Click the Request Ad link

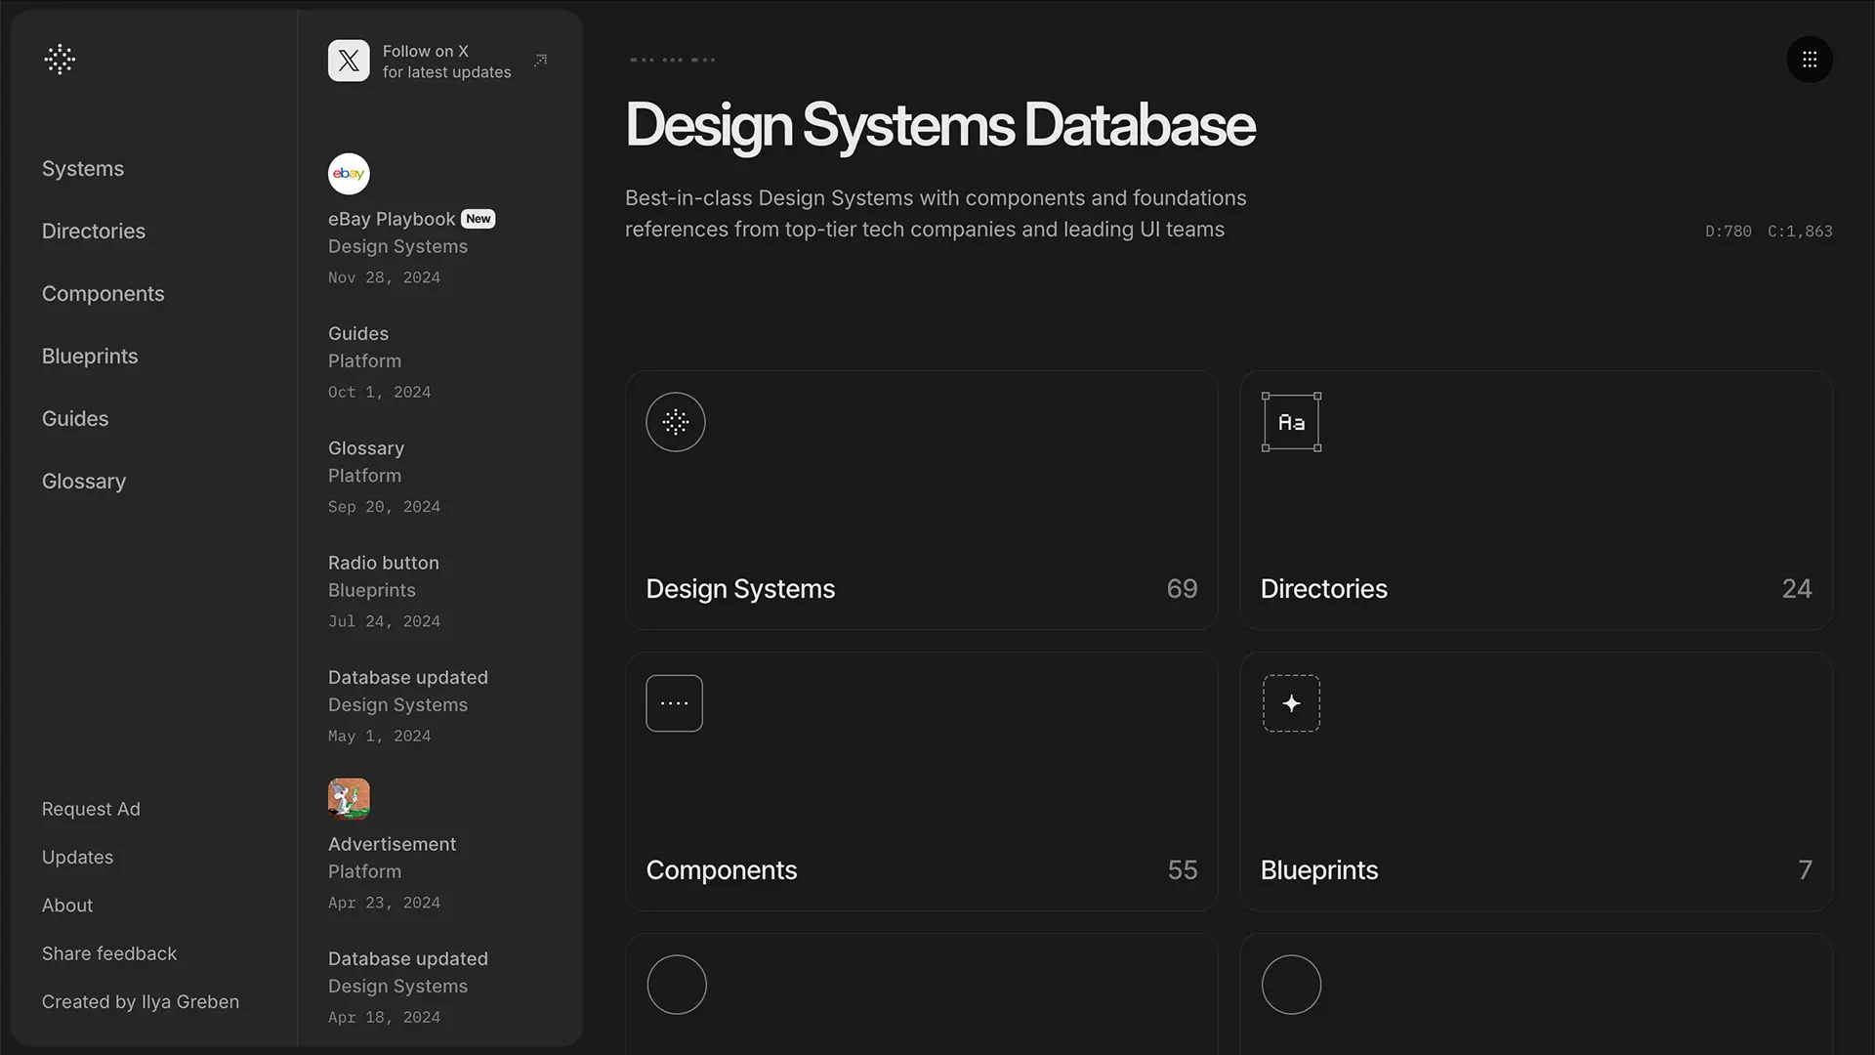[x=91, y=809]
